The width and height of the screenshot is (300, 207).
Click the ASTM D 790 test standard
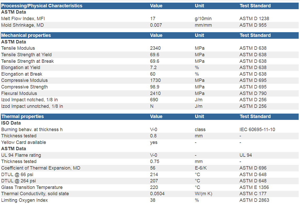coord(253,93)
